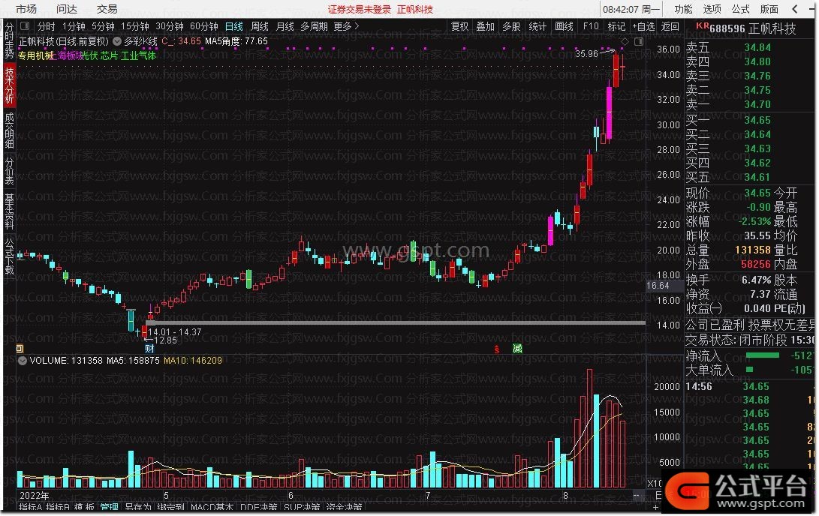Open the 成交明细 sidebar tab
The width and height of the screenshot is (819, 516).
[x=10, y=130]
